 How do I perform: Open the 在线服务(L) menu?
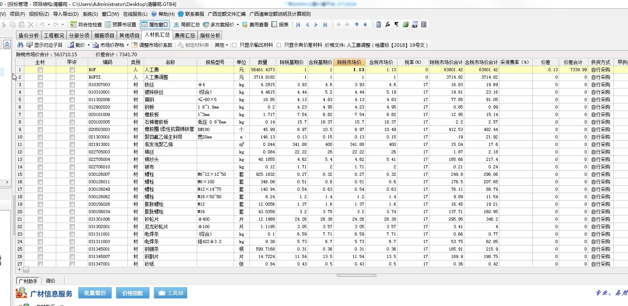[135, 14]
